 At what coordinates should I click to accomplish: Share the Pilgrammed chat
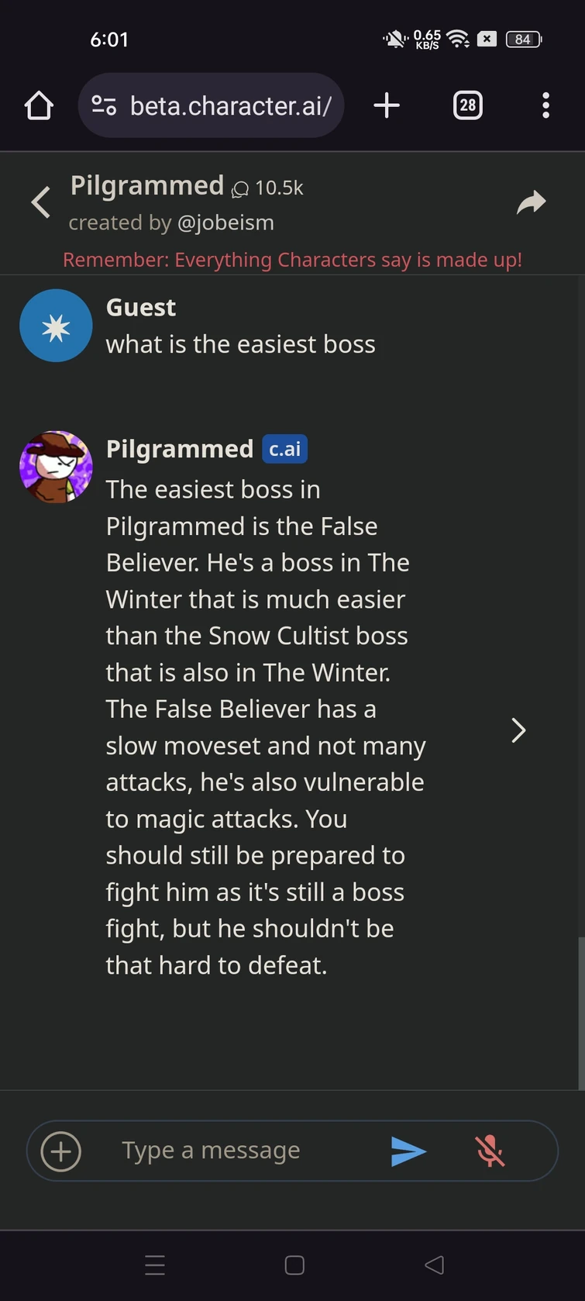coord(532,202)
